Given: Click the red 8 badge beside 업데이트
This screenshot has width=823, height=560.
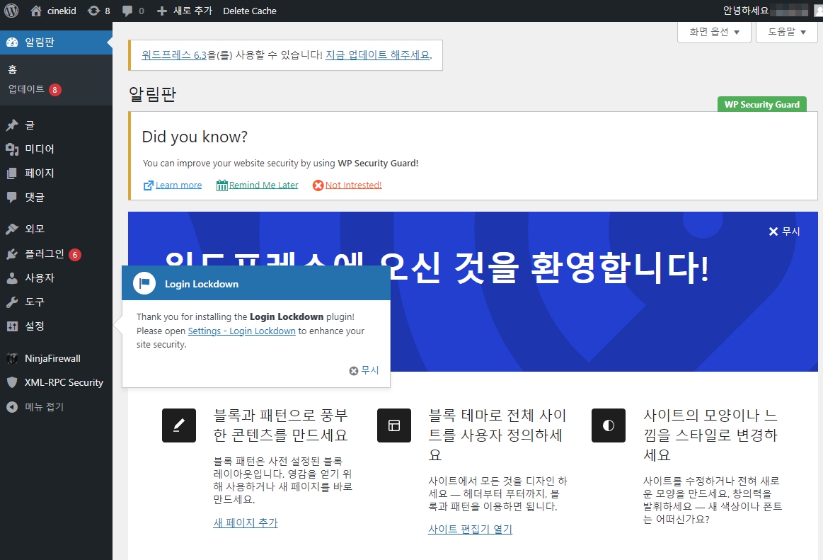Looking at the screenshot, I should coord(55,90).
